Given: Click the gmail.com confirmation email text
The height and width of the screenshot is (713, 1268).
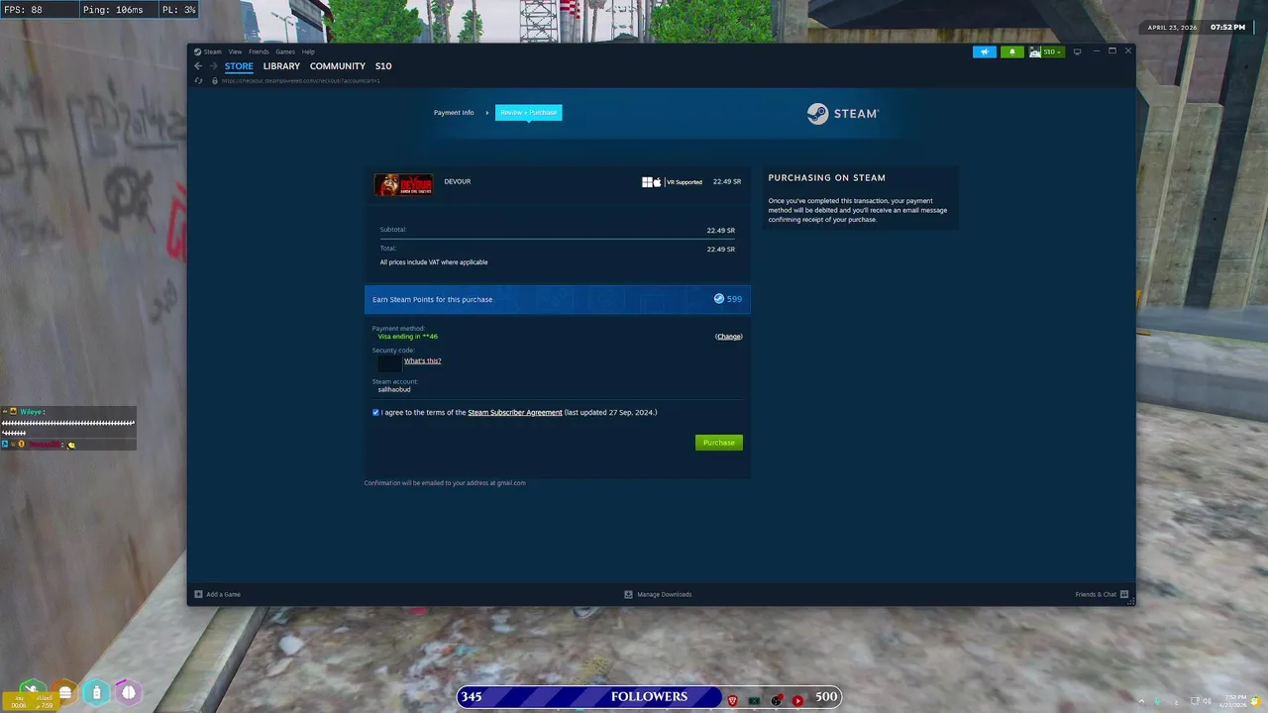Looking at the screenshot, I should point(445,483).
